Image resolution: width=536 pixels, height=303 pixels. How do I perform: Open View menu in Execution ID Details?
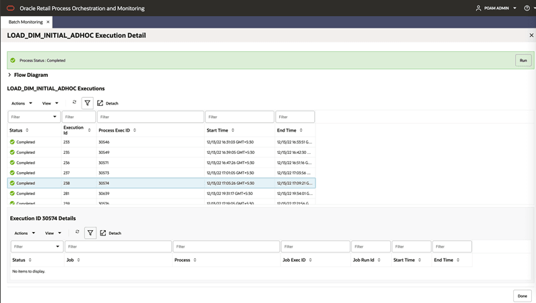(53, 233)
